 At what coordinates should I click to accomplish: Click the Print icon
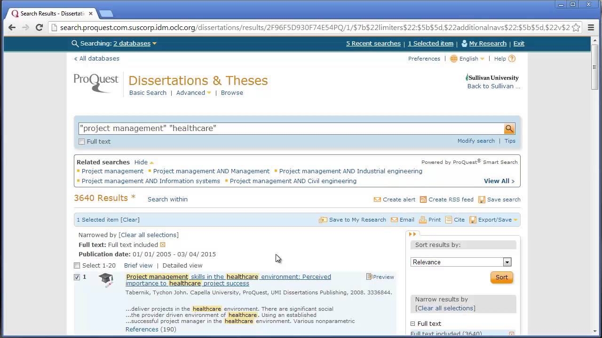point(423,220)
